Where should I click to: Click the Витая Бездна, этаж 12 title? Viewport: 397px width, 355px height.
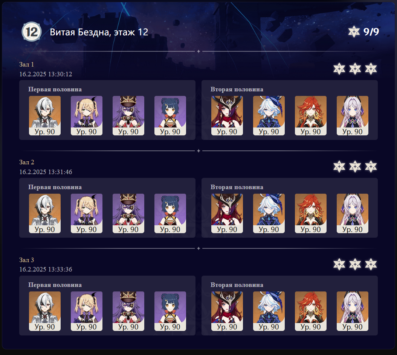(x=99, y=32)
